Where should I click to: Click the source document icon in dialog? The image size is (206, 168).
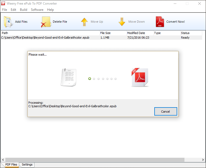pos(69,78)
